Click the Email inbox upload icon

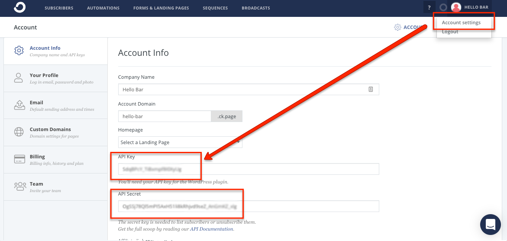pos(19,105)
